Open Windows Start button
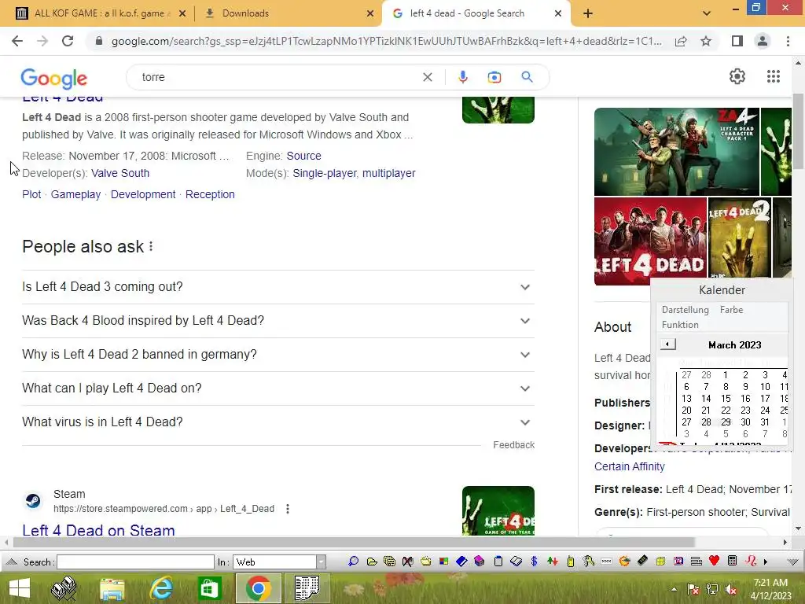 tap(20, 588)
